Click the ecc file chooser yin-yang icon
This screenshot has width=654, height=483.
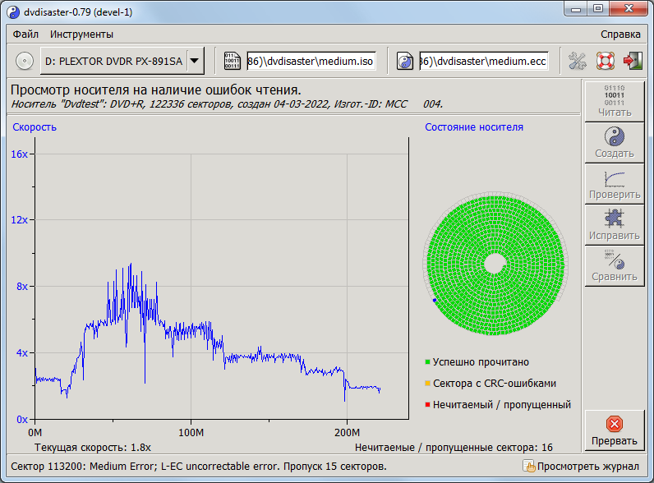click(405, 61)
